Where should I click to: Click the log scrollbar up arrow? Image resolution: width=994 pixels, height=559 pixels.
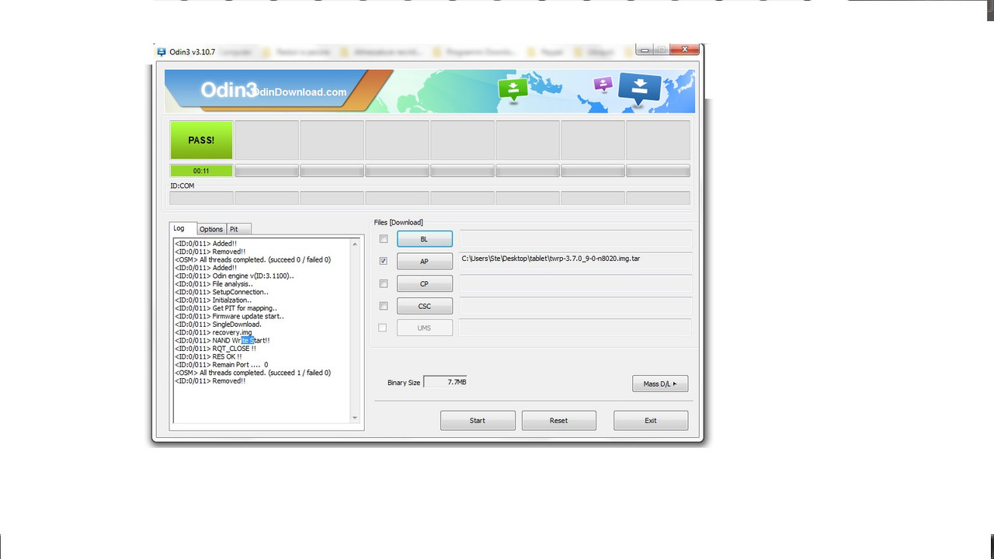click(x=356, y=244)
